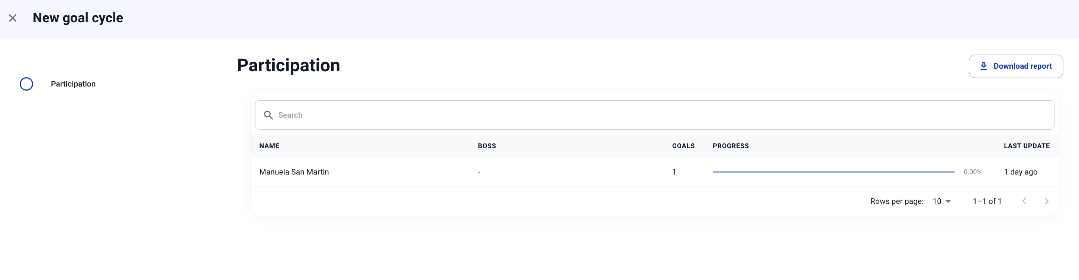Sort by the BOSS column header

pyautogui.click(x=487, y=146)
